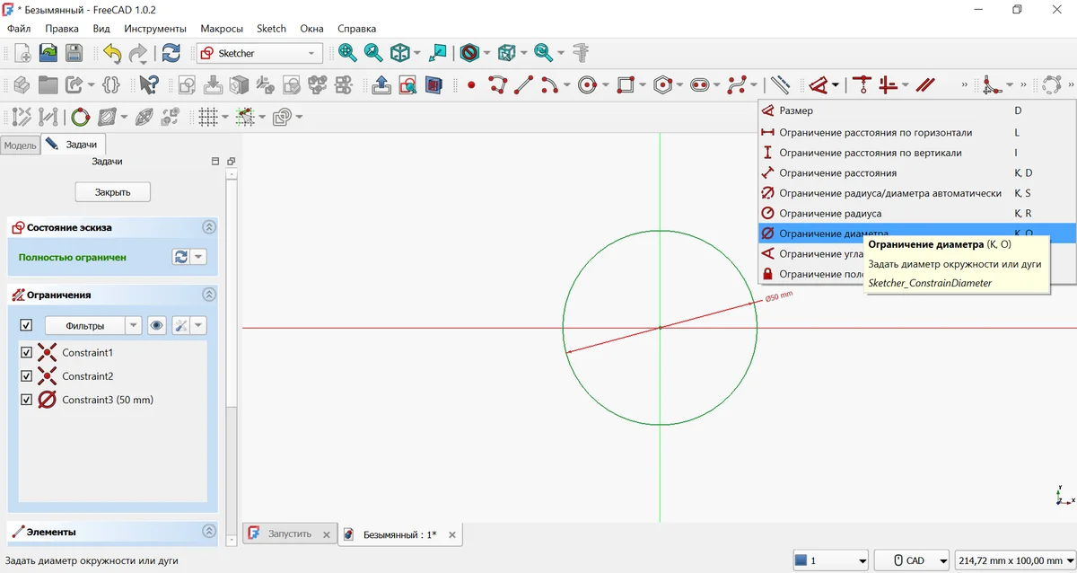Click the Fit all zoom icon

pyautogui.click(x=347, y=53)
